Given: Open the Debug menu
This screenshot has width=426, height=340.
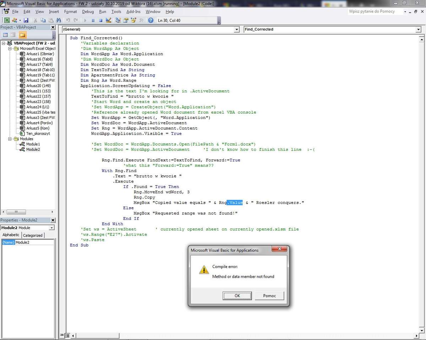Looking at the screenshot, I should point(88,12).
